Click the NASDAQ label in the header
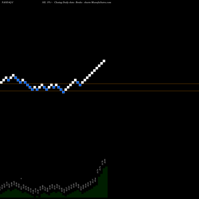This screenshot has width=199, height=199. coord(7,2)
